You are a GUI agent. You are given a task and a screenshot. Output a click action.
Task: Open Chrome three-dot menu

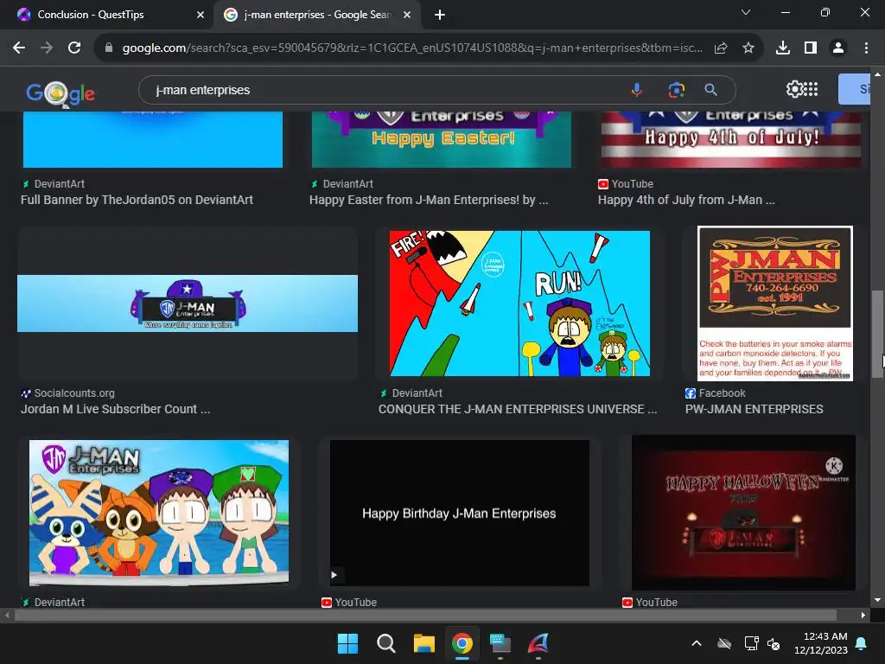coord(866,48)
